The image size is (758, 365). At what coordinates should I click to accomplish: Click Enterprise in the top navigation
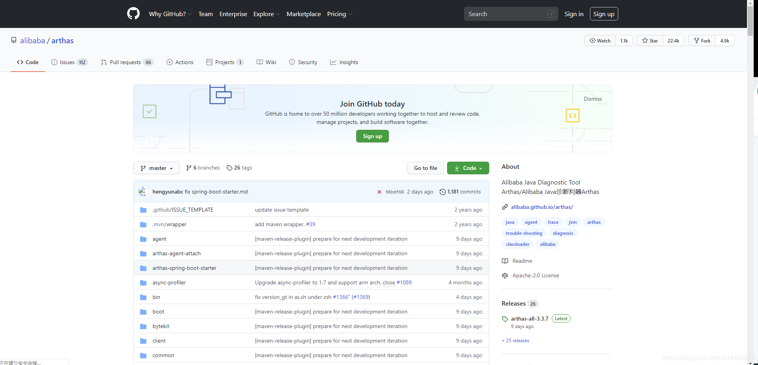pyautogui.click(x=233, y=14)
